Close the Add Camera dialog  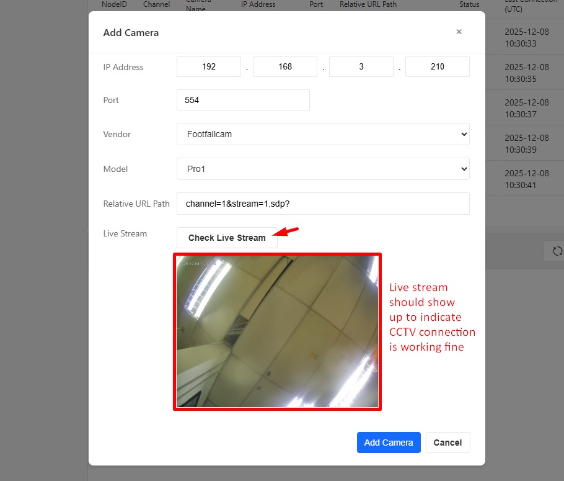(459, 32)
